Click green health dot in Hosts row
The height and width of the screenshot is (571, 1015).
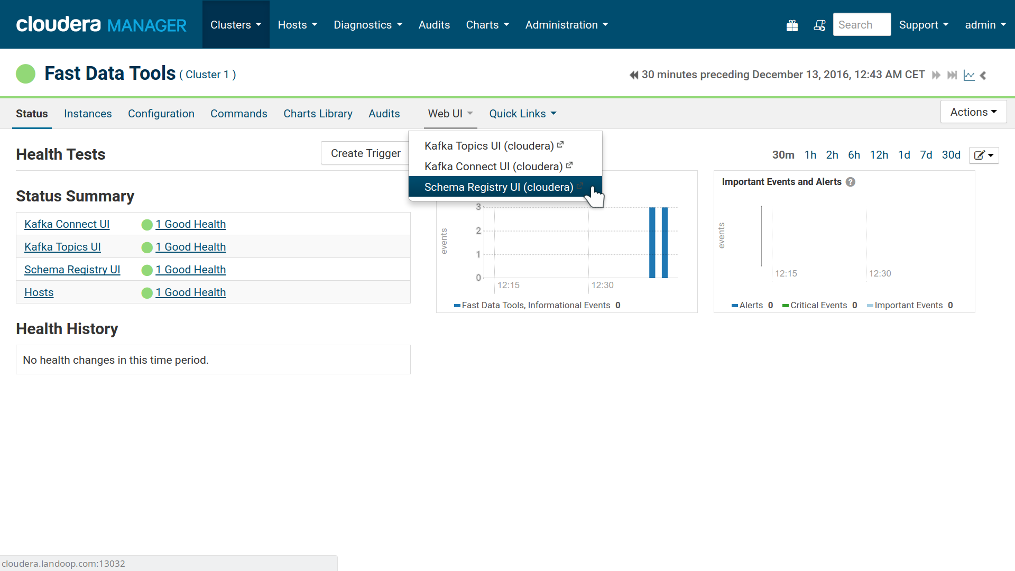[x=147, y=293]
